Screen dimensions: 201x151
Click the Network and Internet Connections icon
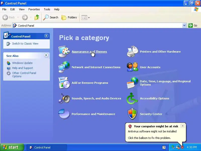pos(64,67)
